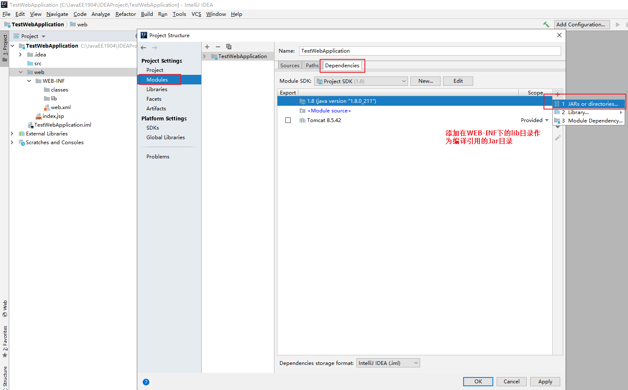The height and width of the screenshot is (390, 628).
Task: Click the pencil edit icon in dependencies toolbar
Action: pos(558,138)
